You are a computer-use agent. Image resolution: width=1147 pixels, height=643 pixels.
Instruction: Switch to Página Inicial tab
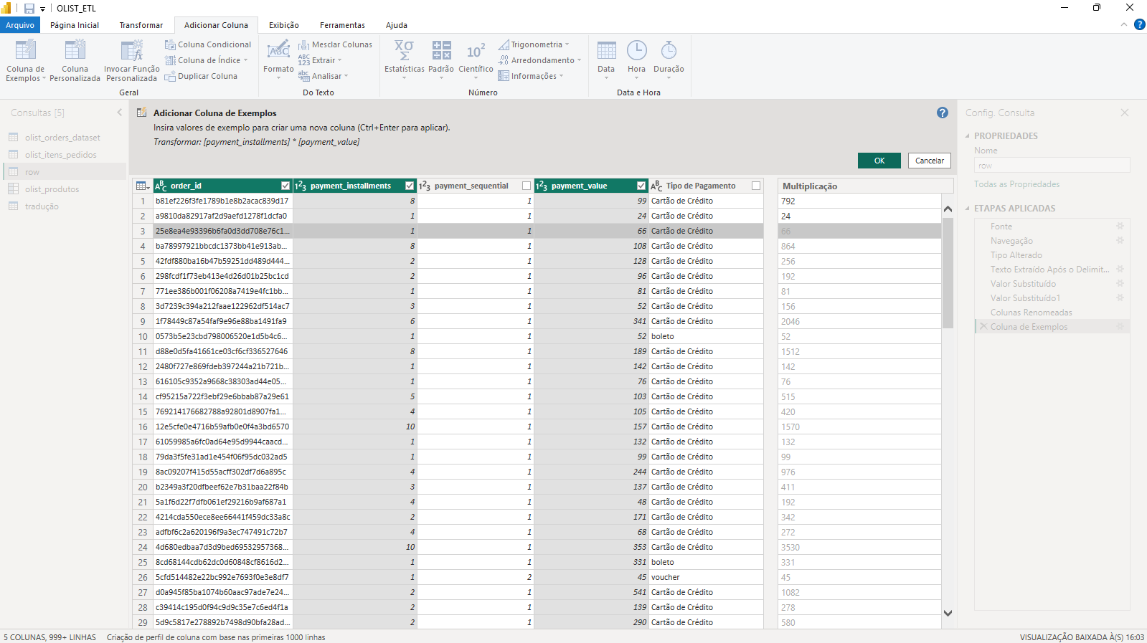coord(75,25)
